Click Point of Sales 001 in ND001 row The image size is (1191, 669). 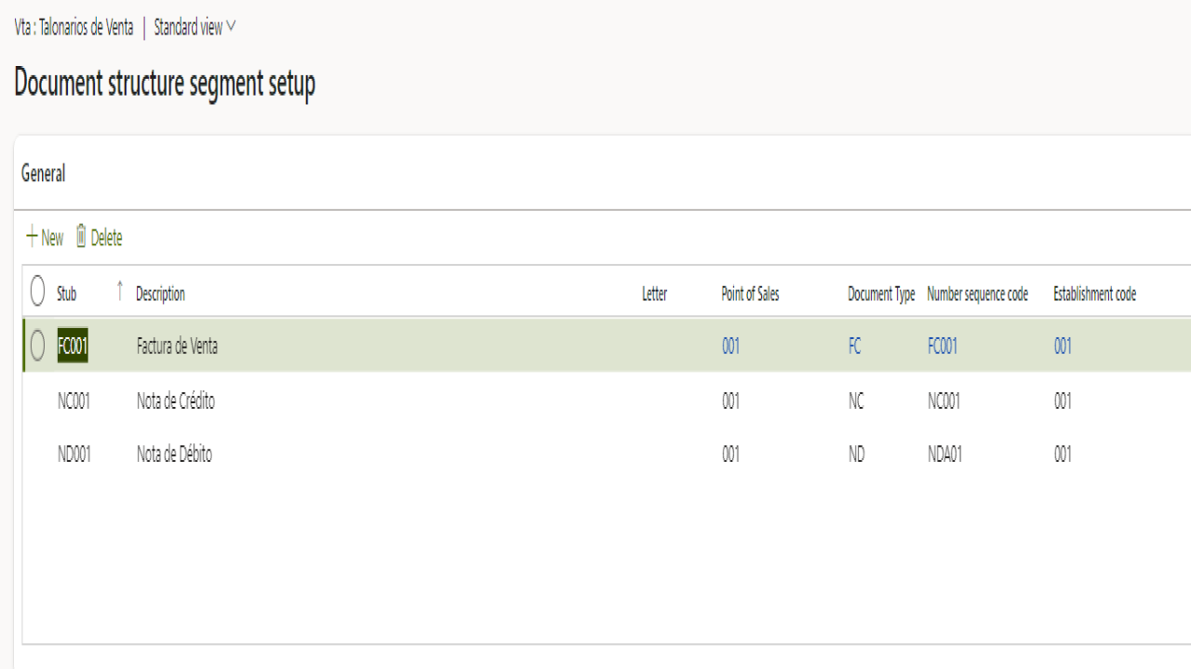[731, 454]
